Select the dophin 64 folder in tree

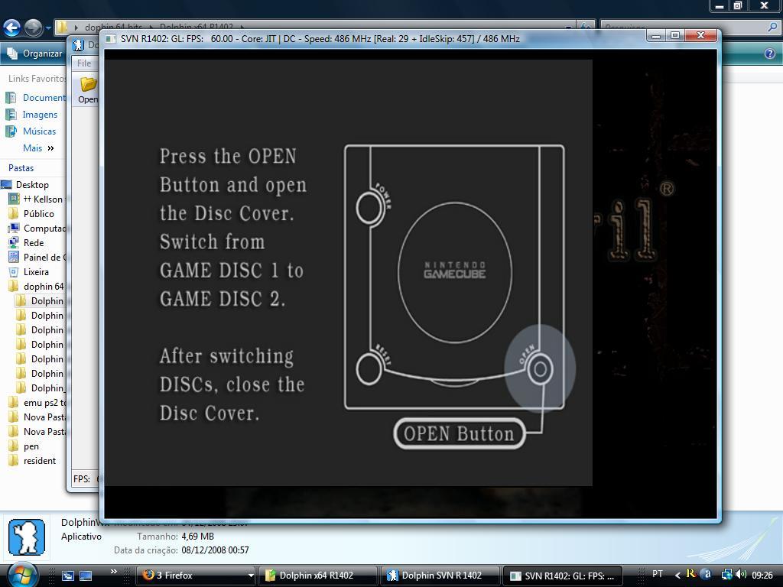[37, 286]
